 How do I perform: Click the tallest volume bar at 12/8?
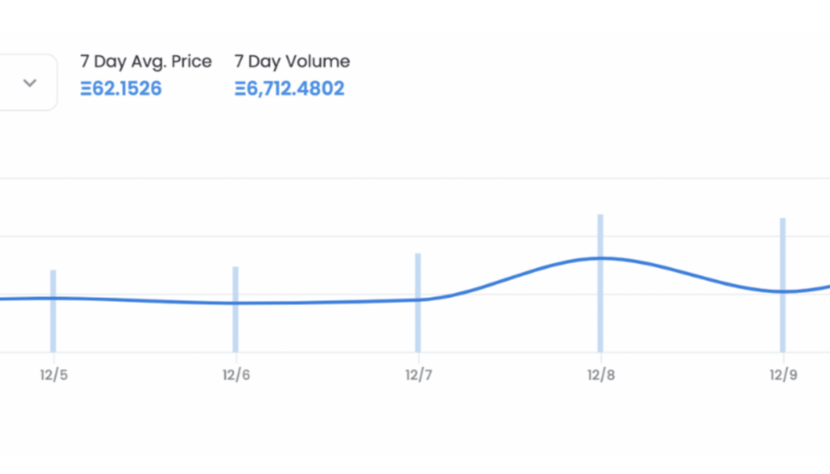[x=601, y=308]
